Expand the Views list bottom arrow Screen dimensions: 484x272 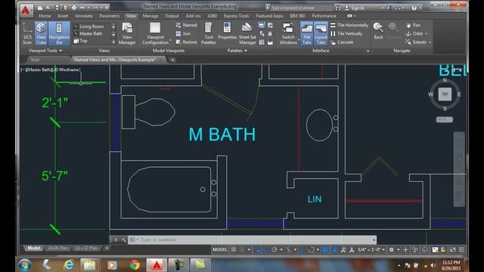coord(113,42)
